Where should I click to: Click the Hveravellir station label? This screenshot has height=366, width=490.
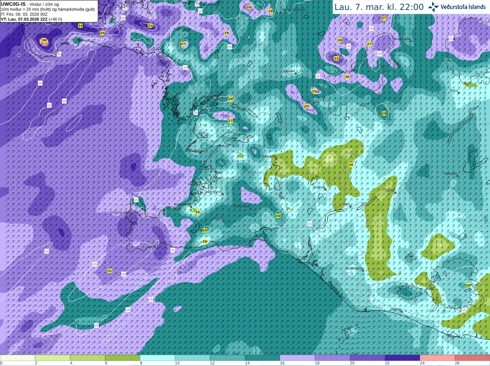(x=402, y=39)
